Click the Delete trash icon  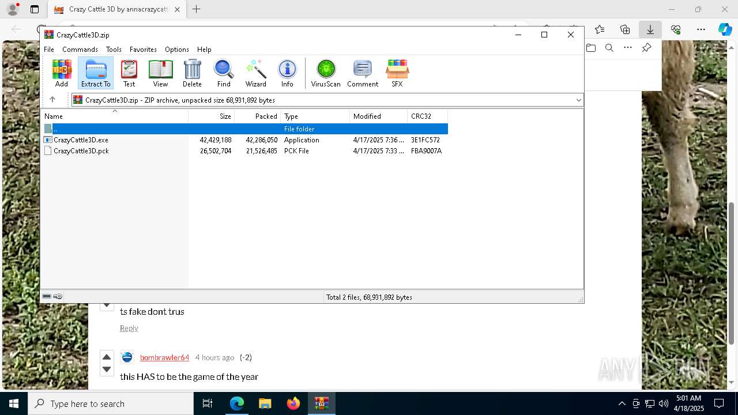pyautogui.click(x=192, y=73)
